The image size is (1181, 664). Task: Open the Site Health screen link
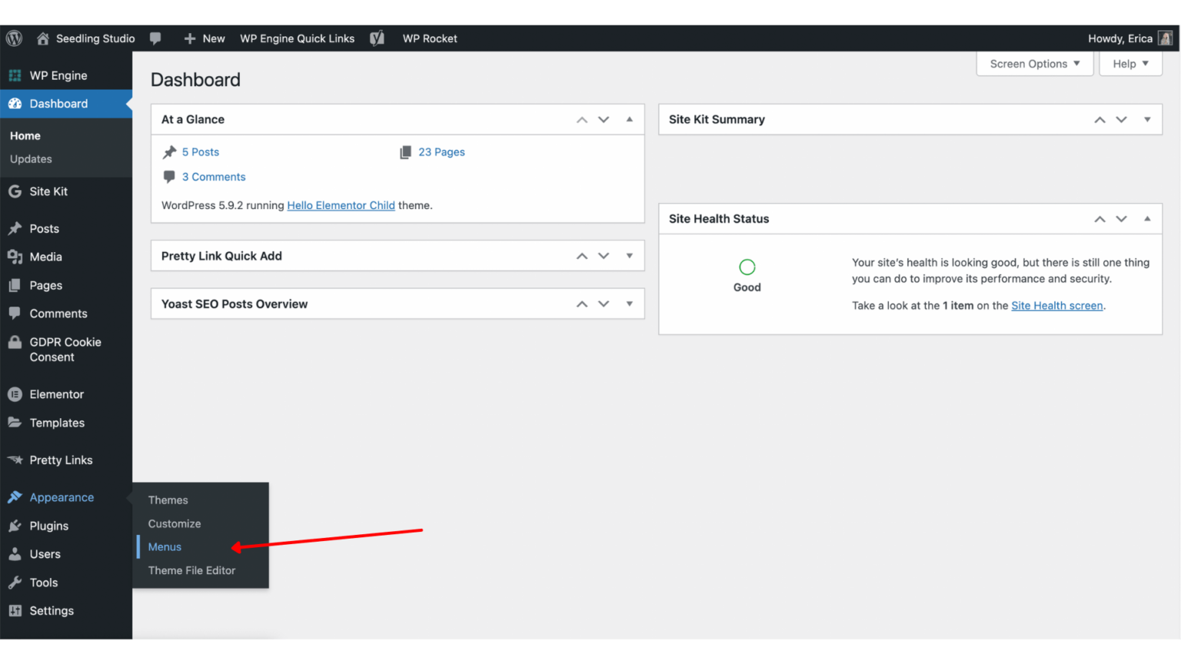pos(1056,305)
